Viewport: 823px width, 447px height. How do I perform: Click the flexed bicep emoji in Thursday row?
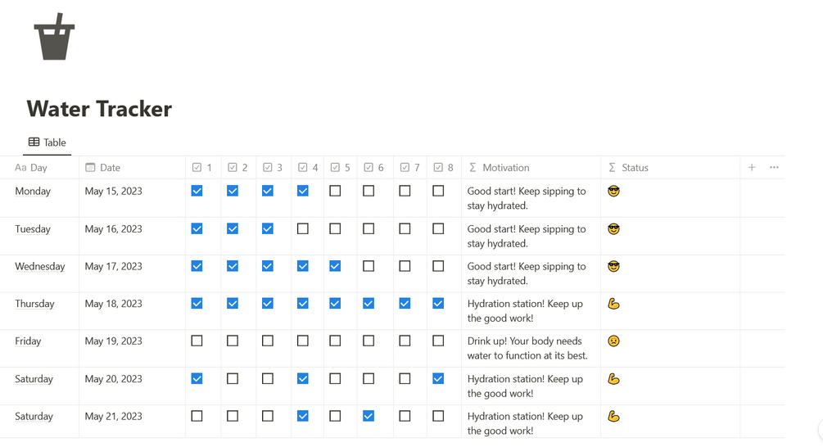pos(613,304)
